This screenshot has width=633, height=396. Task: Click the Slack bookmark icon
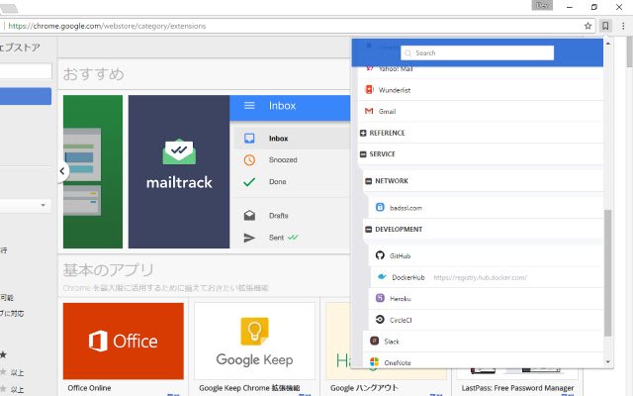374,341
